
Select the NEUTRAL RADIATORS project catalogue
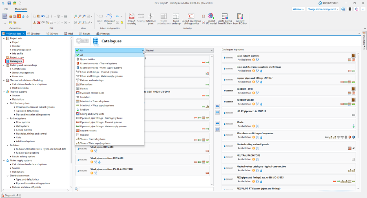(289, 157)
